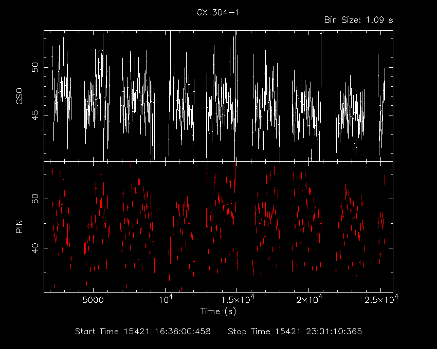Click the PIN axis tick value 40
This screenshot has width=437, height=349.
[x=35, y=248]
